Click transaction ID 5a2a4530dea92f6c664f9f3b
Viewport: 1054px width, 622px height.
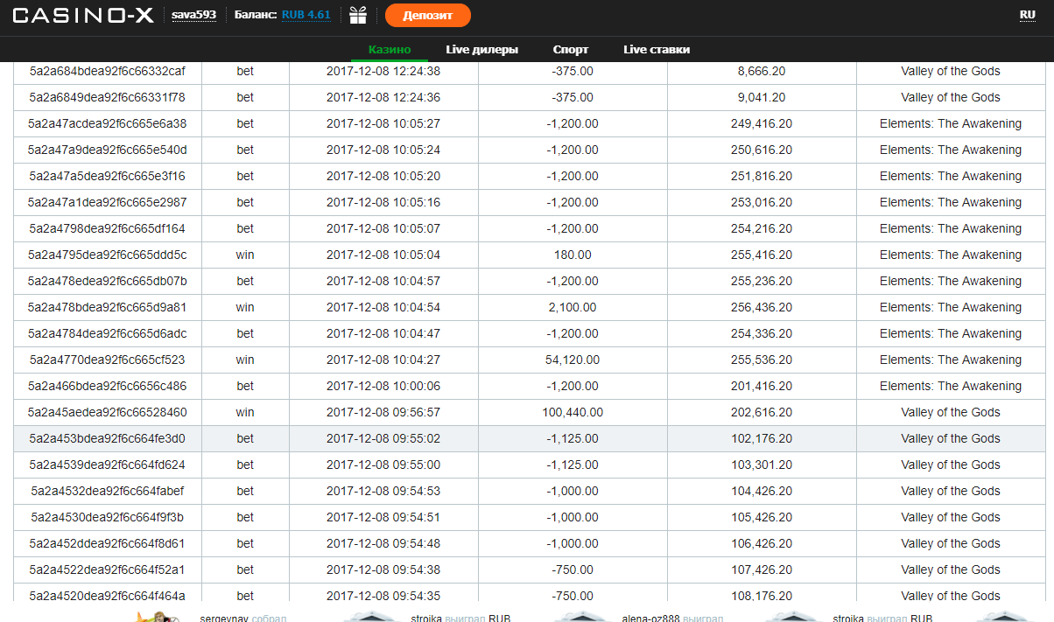point(108,517)
